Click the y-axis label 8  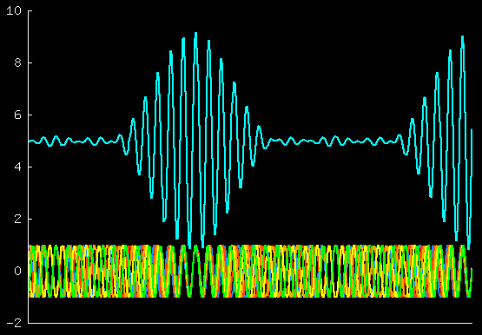pyautogui.click(x=18, y=63)
